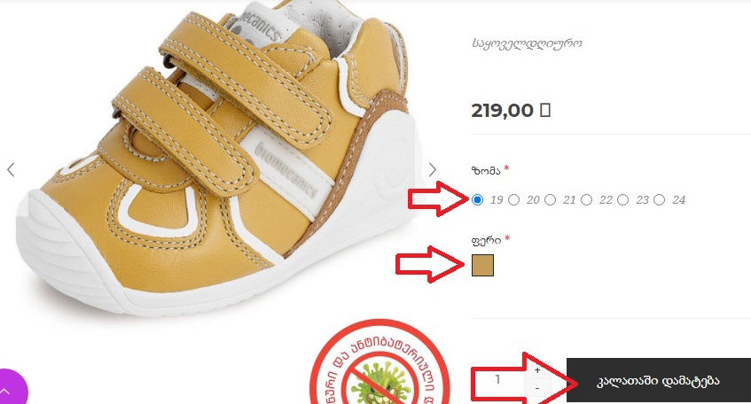Screen dimensions: 751x404
Task: Select shoe size 20 radio
Action: tap(513, 199)
